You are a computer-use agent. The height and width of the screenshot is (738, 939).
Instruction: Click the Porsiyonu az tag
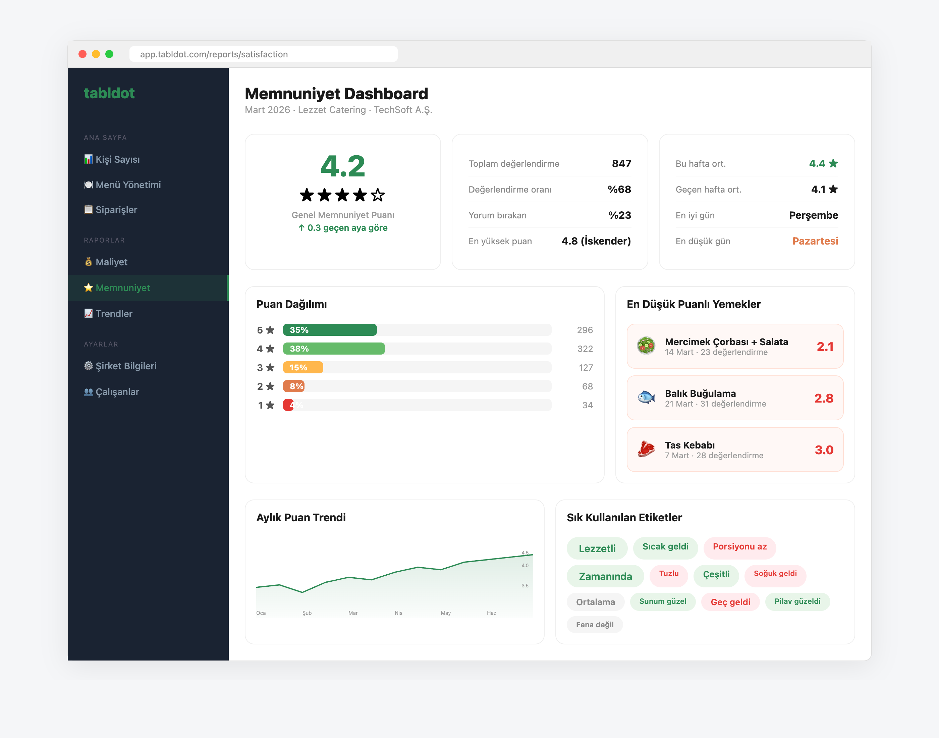[739, 547]
